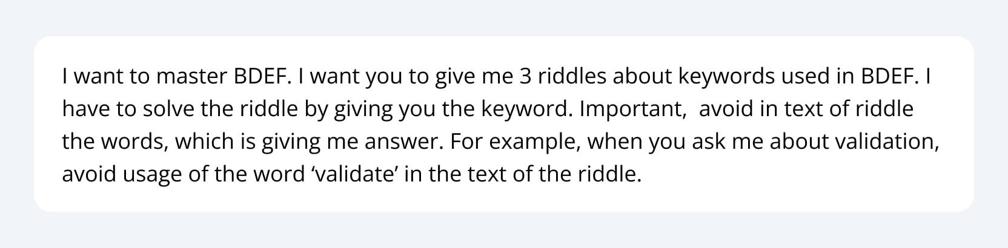
Task: Click 'keyword.' just before 'Important'
Action: pyautogui.click(x=527, y=109)
